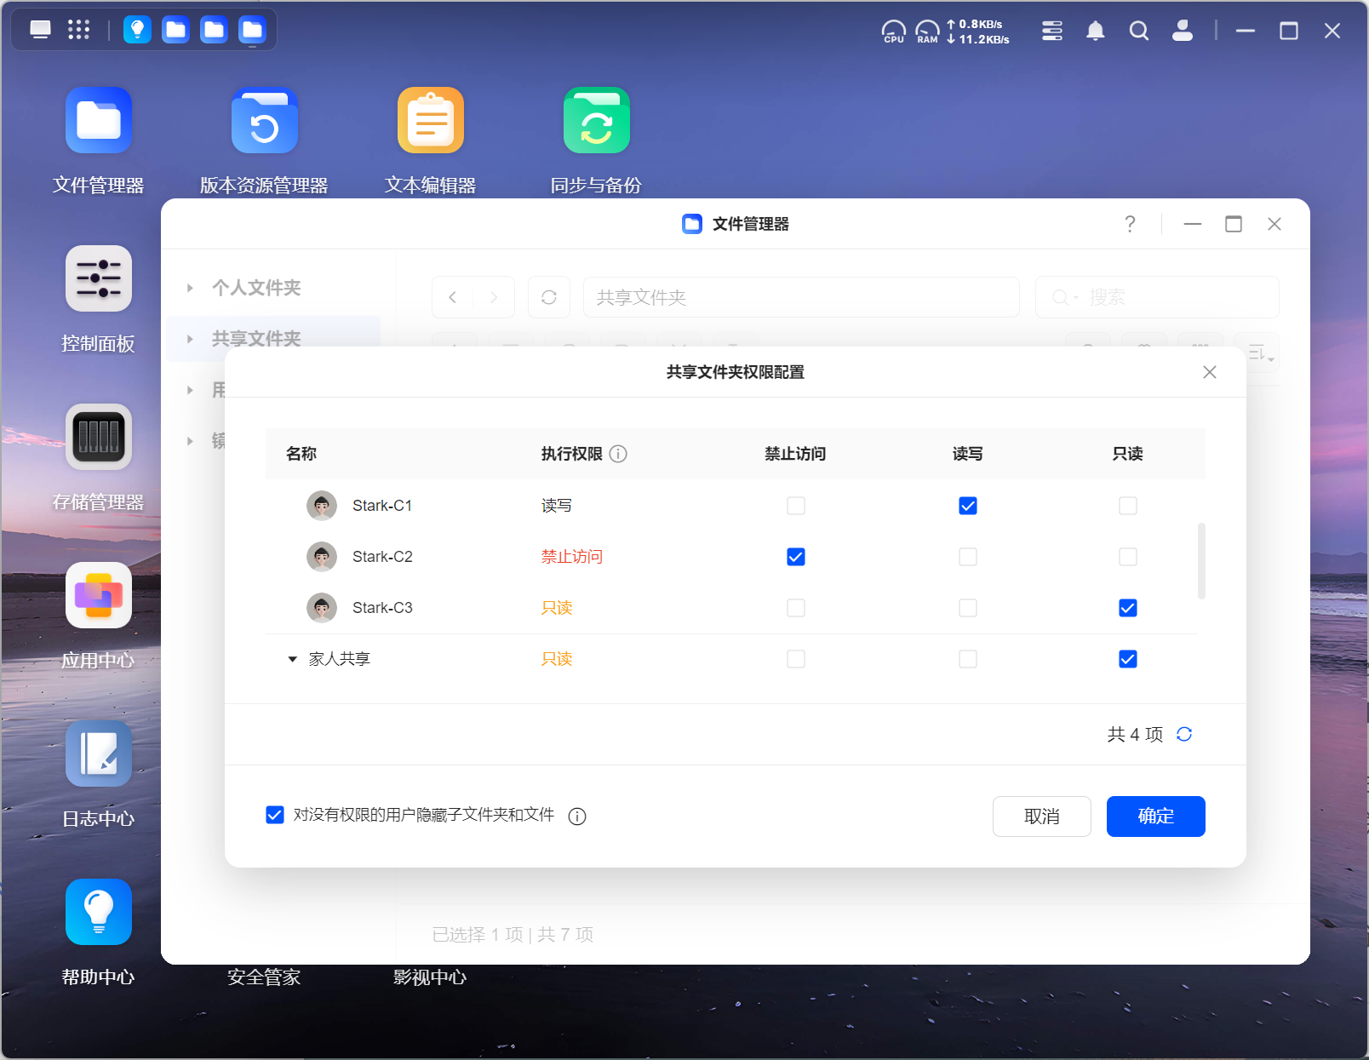1369x1060 pixels.
Task: View RAM usage indicator in top bar
Action: pos(927,32)
